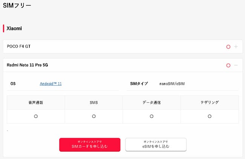
Task: Click the データ通信 column header
Action: (152, 102)
